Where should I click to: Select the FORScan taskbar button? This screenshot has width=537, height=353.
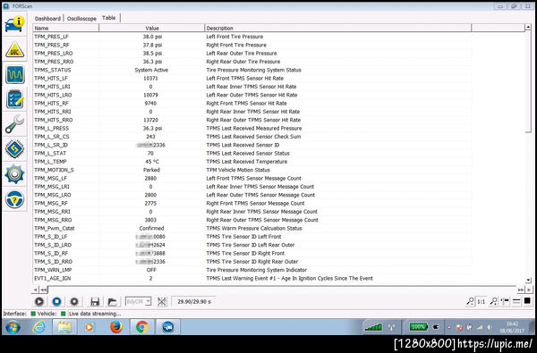click(x=168, y=327)
